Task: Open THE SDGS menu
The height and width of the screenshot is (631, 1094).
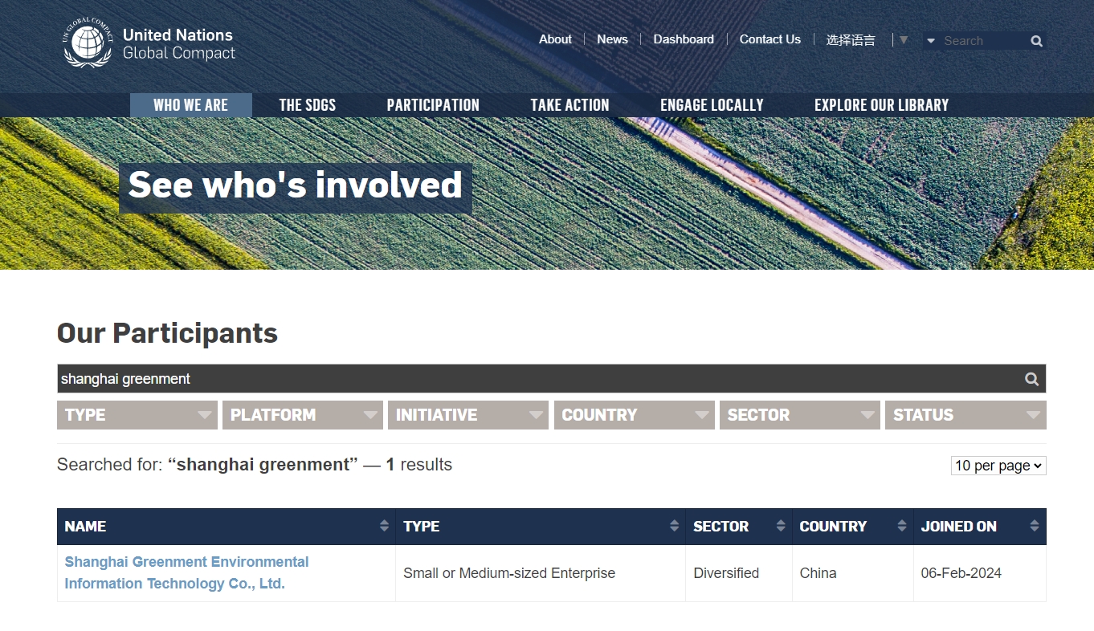Action: click(x=308, y=105)
